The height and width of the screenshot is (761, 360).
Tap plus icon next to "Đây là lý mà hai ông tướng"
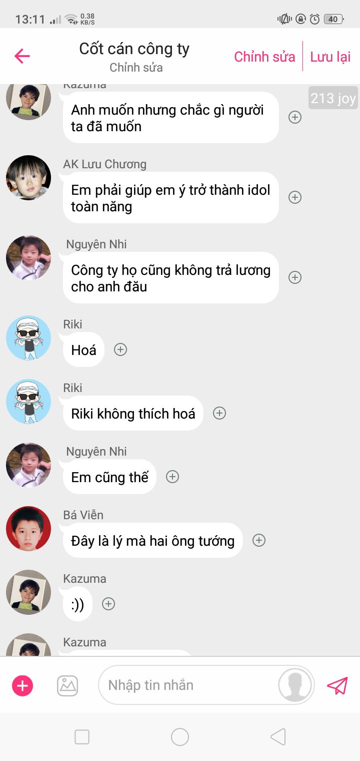point(259,540)
